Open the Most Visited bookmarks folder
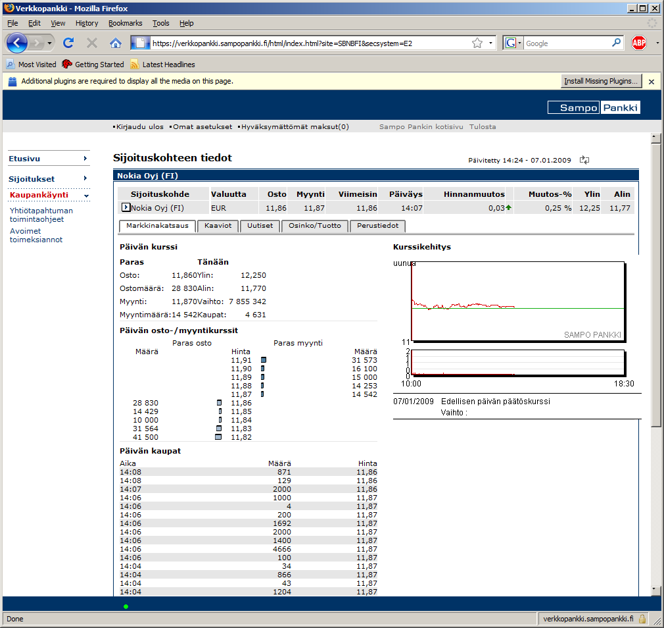 [x=32, y=65]
